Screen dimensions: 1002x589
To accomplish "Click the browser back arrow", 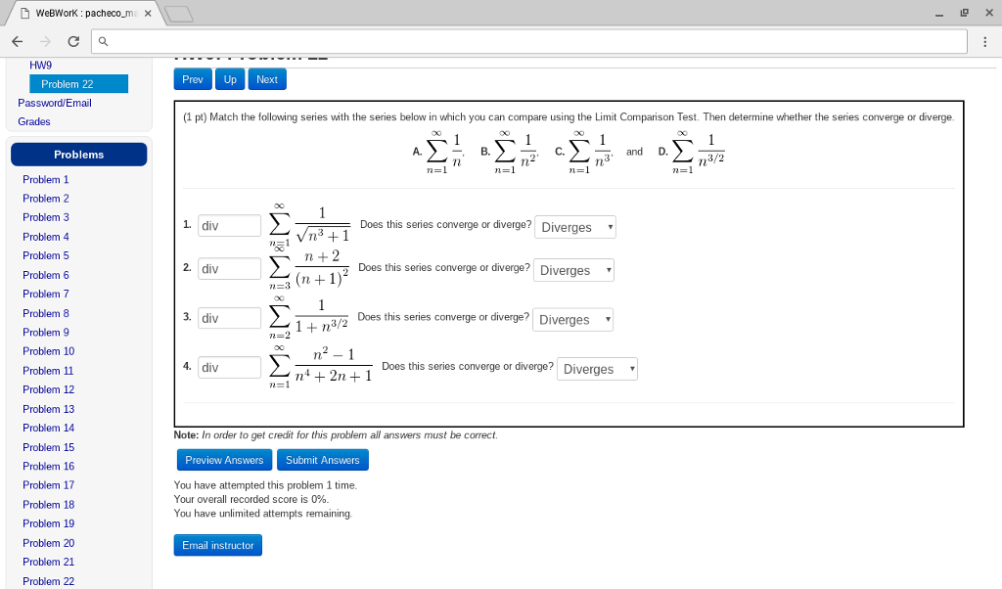I will (x=17, y=41).
